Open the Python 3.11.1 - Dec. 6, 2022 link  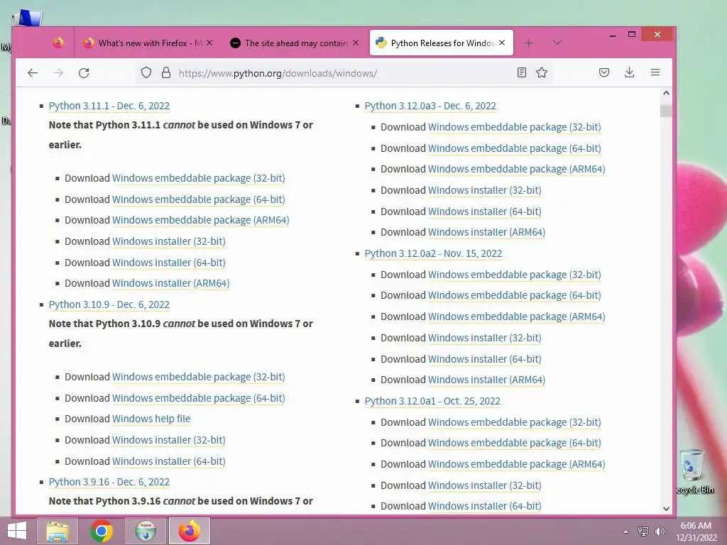click(109, 106)
